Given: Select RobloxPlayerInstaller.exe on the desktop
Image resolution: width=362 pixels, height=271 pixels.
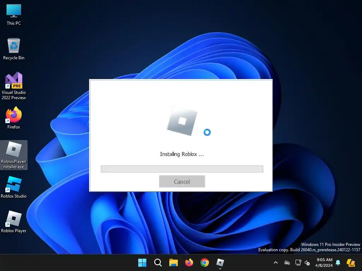Looking at the screenshot, I should click(x=14, y=155).
